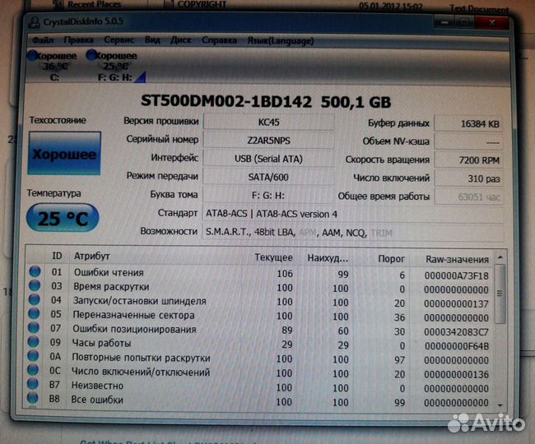Click status dot for Ошибки позиционирования row
Viewport: 535px width, 444px height.
point(34,327)
